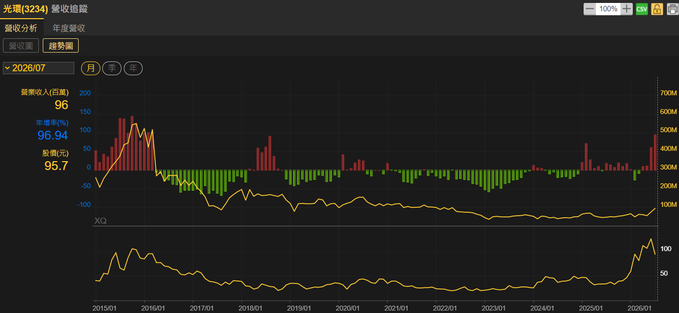Zoom in with the plus icon

coord(626,9)
